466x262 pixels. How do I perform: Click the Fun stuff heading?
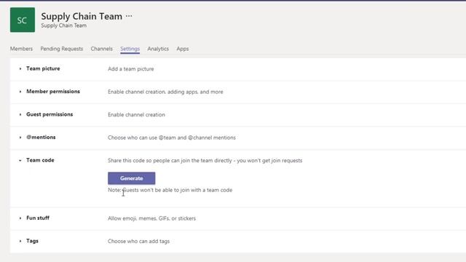38,218
